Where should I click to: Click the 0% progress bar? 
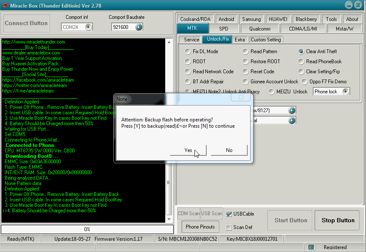coord(87,229)
